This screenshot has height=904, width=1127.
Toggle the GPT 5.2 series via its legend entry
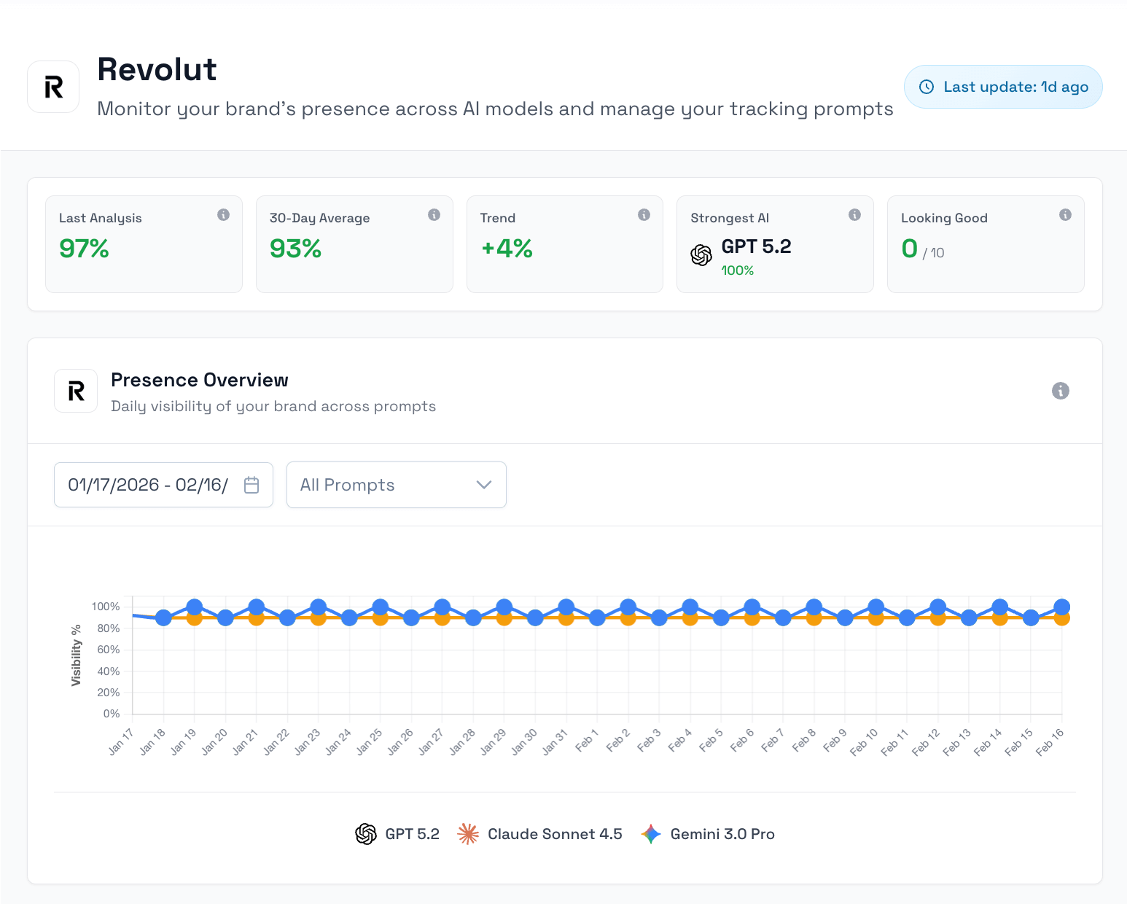click(397, 834)
